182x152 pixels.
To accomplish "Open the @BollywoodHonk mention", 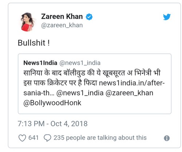I will point(52,103).
